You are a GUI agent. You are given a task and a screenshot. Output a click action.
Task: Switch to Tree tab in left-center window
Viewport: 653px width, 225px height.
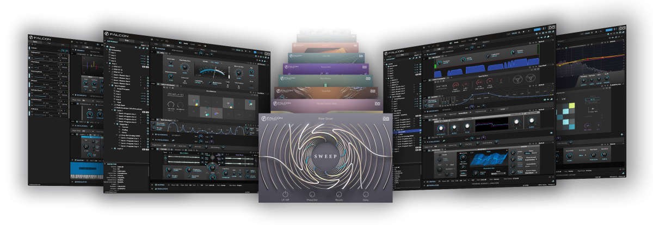126,40
